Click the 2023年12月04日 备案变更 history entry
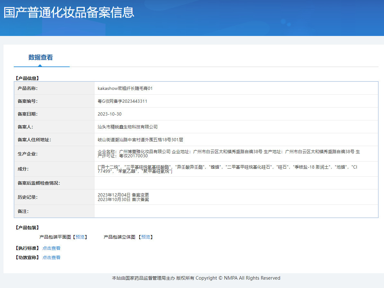 (123, 195)
